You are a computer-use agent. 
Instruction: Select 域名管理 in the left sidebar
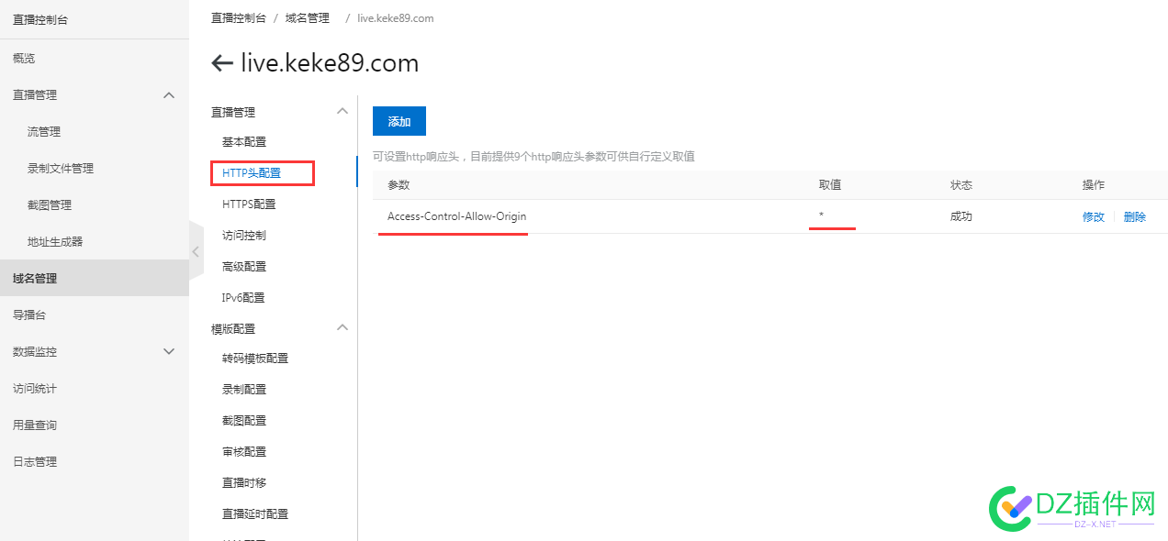pyautogui.click(x=95, y=278)
